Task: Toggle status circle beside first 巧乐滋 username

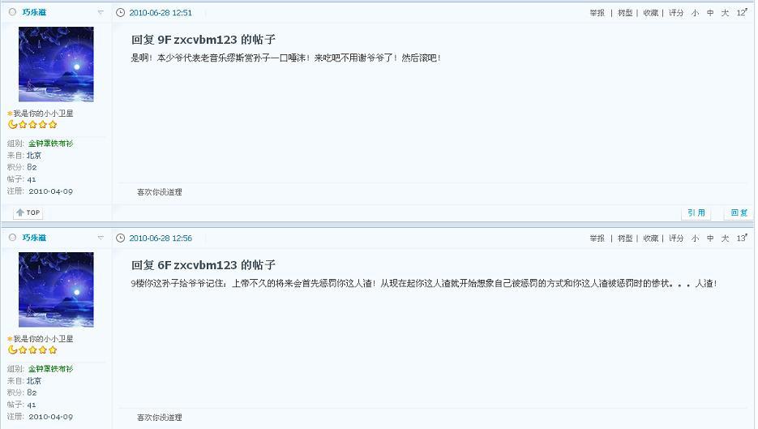Action: pyautogui.click(x=13, y=12)
